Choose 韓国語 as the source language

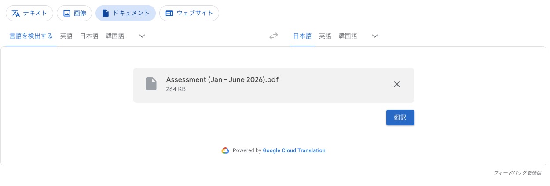coord(115,36)
